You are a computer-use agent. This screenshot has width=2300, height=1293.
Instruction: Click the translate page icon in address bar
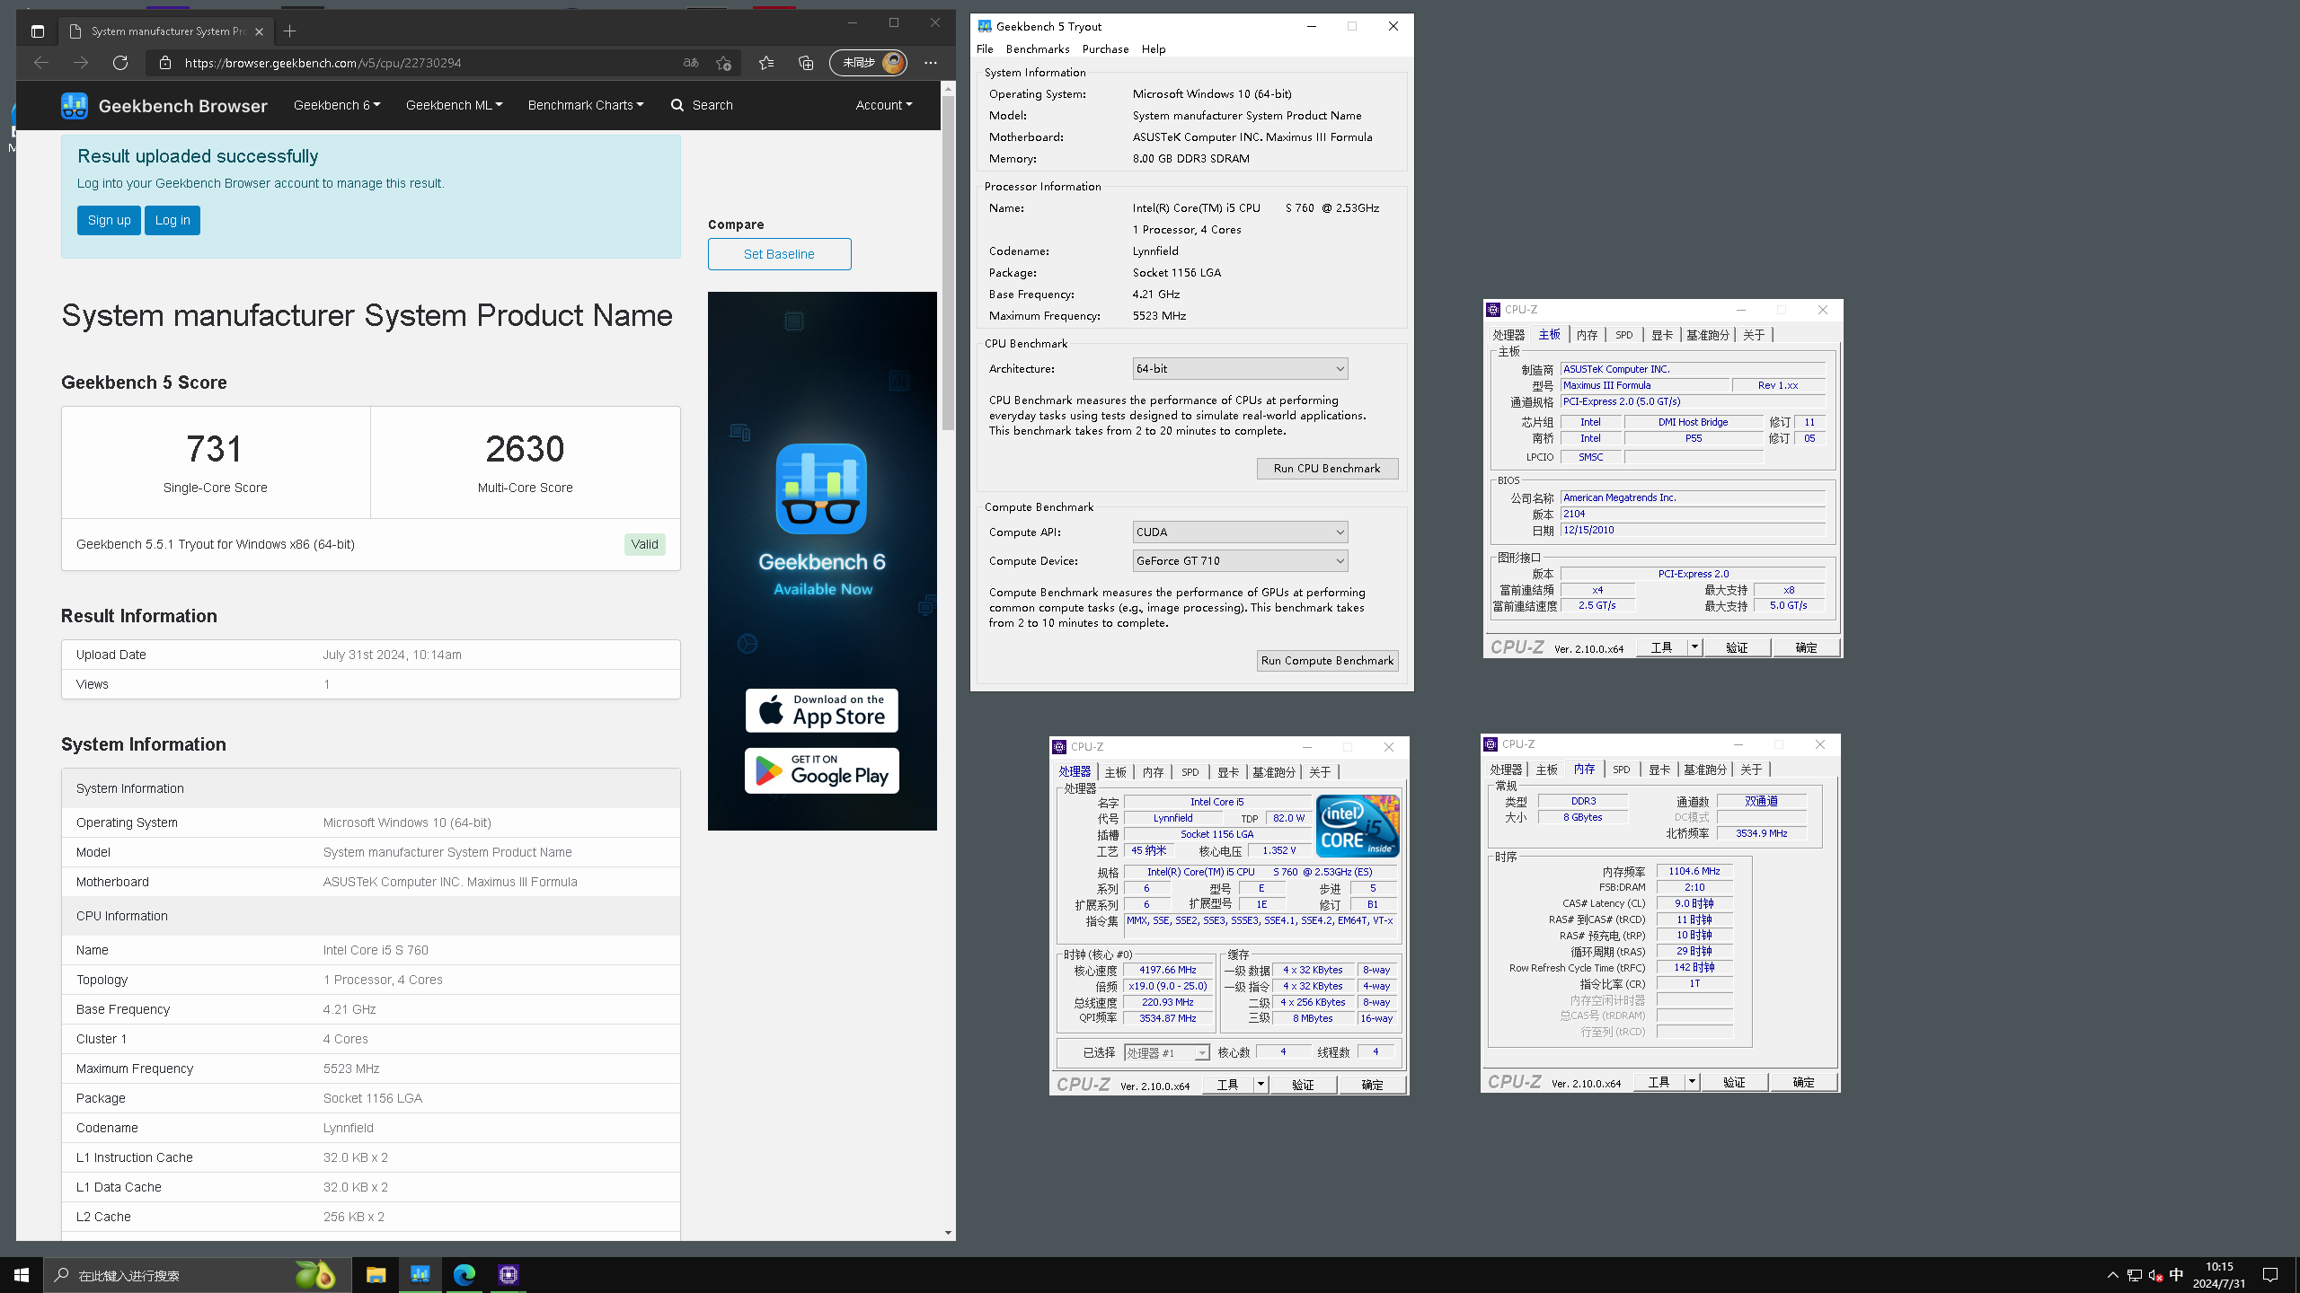point(690,63)
